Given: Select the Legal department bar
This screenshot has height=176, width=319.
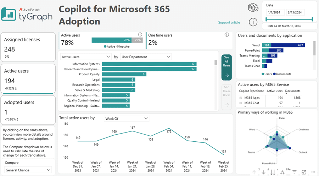Looking at the screenshot, I should [x=119, y=80].
